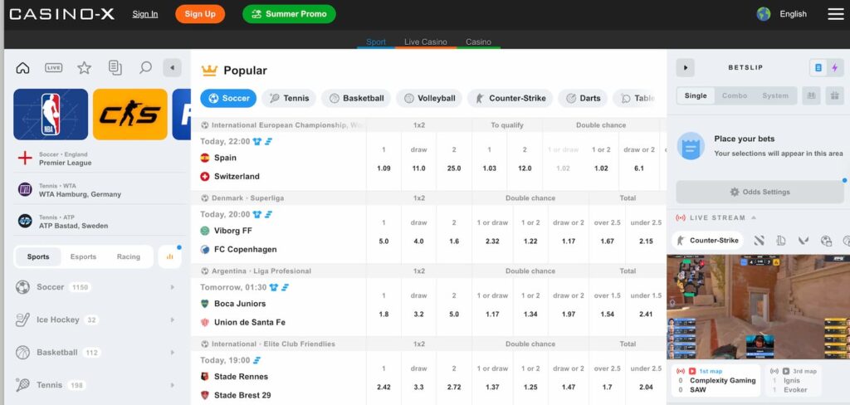Open favorites star icon in sidebar

point(84,68)
